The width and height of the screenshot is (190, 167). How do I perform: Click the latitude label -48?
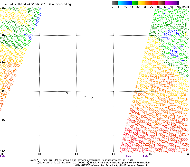[2, 120]
